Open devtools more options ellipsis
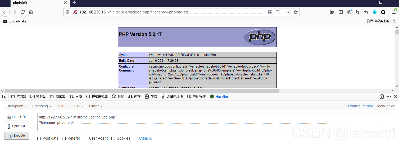The image size is (399, 143). tap(389, 97)
